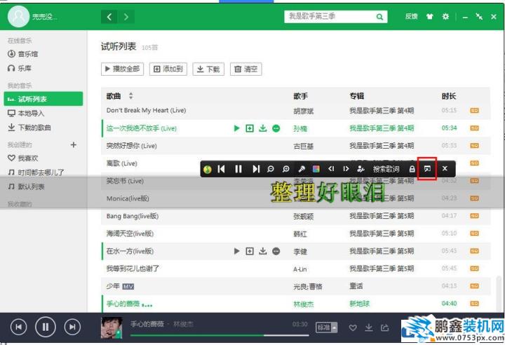Screen dimensions: 505x345
Task: Click artist name 孙楠
Action: (x=300, y=128)
